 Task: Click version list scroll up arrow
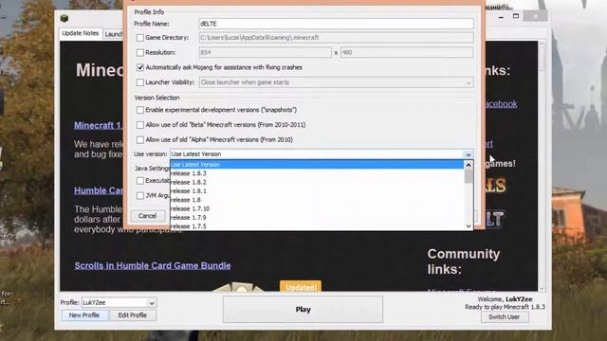469,165
